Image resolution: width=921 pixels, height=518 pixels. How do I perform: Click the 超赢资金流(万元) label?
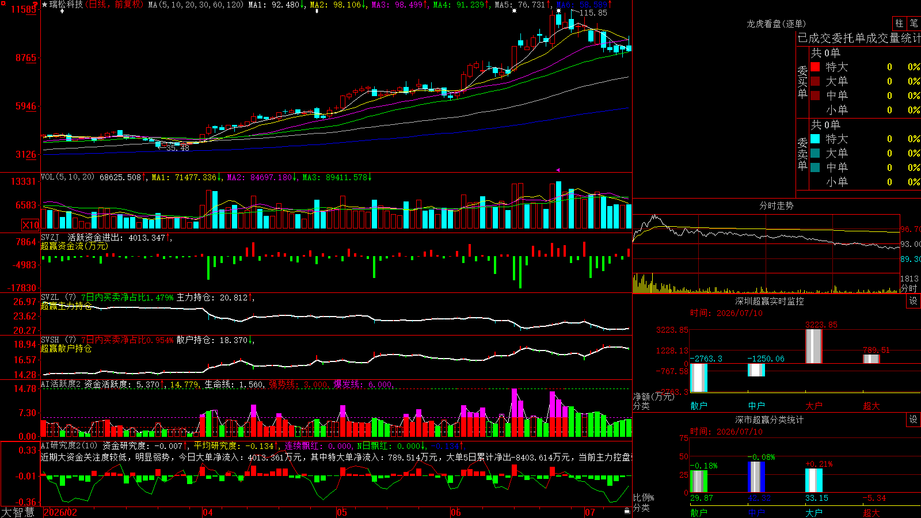click(x=74, y=246)
